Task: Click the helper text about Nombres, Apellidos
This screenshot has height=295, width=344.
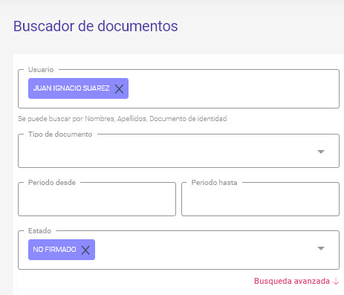Action: pyautogui.click(x=123, y=119)
